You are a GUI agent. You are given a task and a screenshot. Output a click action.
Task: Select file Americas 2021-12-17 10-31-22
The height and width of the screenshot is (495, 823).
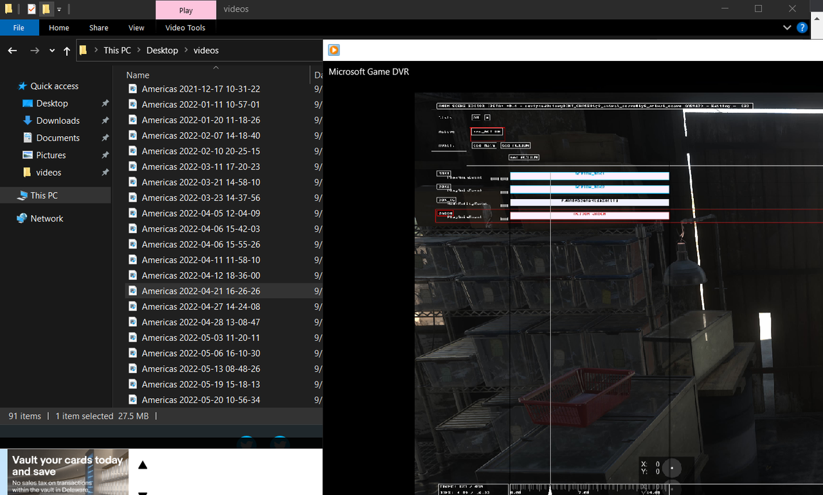(201, 89)
